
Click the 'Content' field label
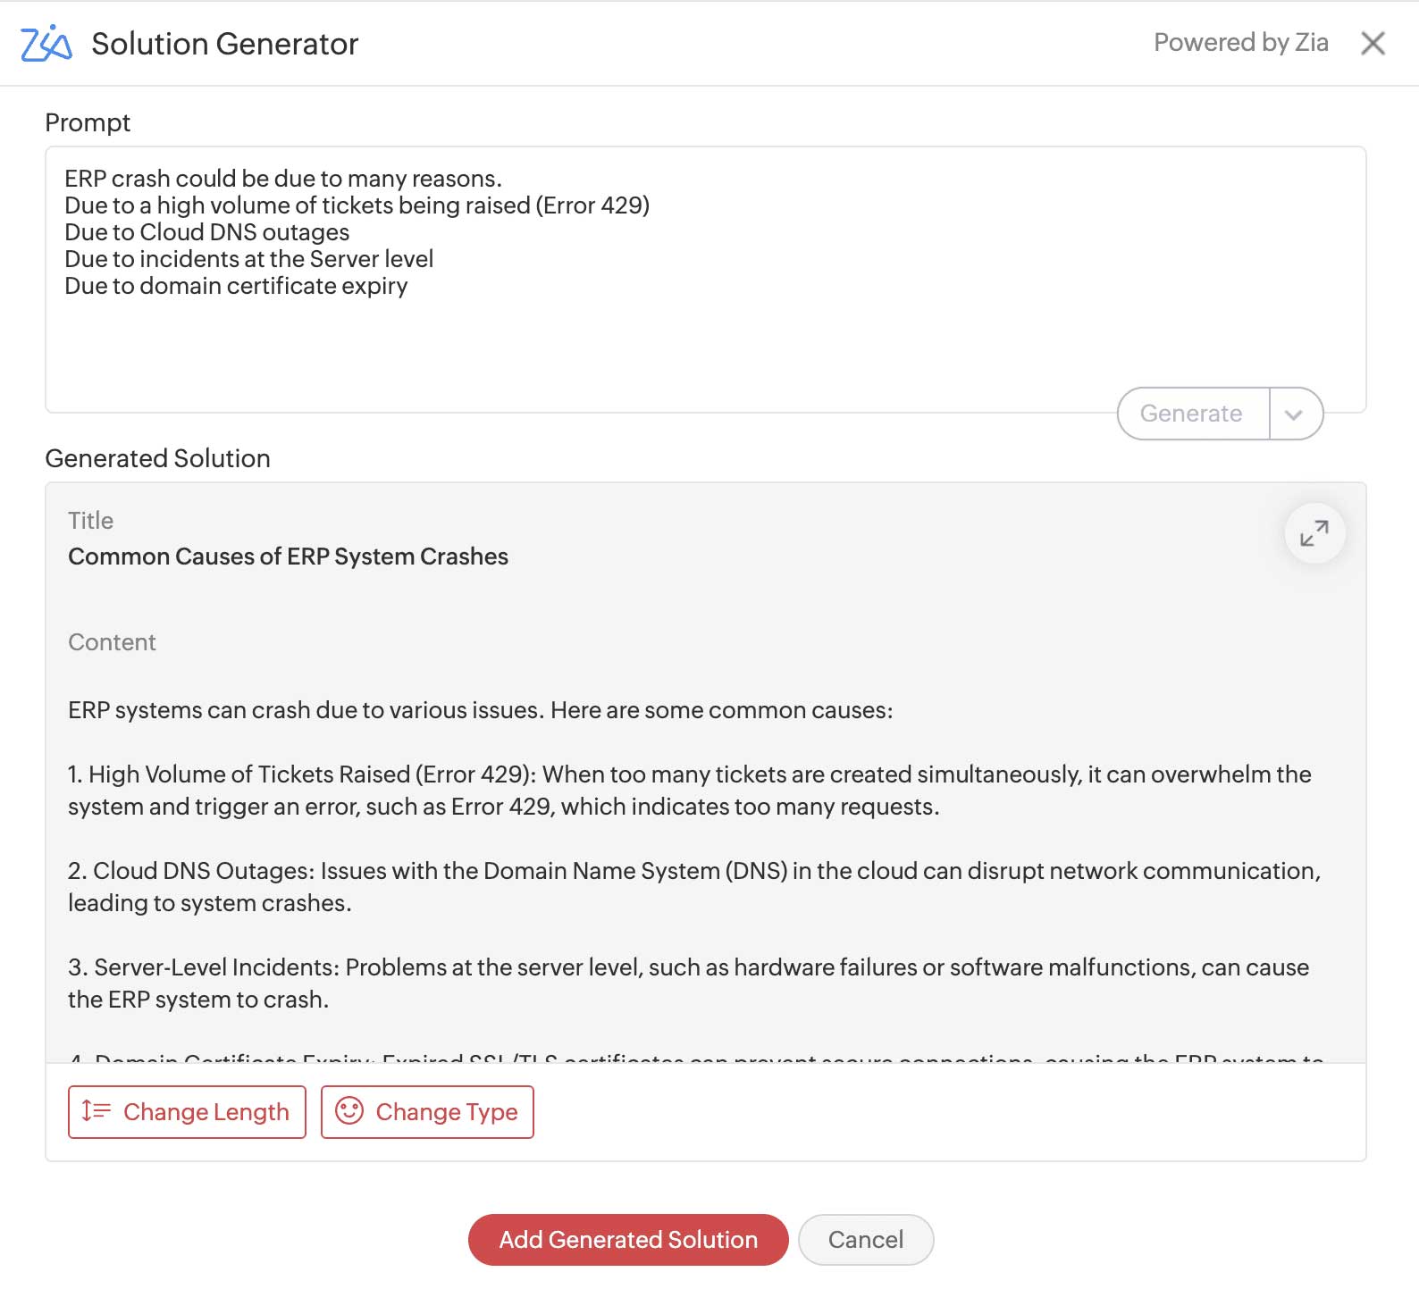point(112,642)
